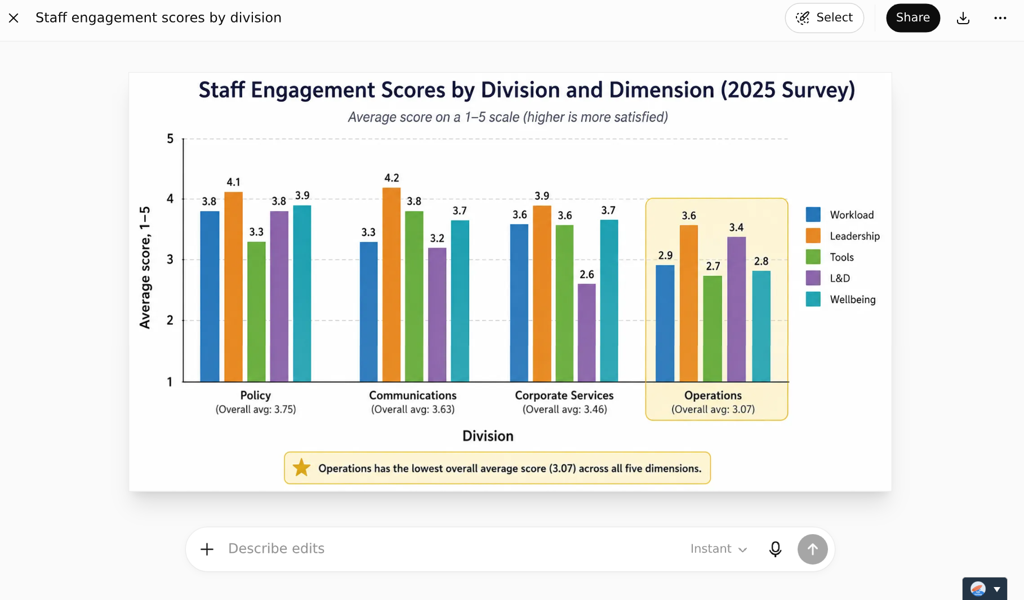
Task: Click the orange Leadership legend swatch
Action: click(813, 236)
